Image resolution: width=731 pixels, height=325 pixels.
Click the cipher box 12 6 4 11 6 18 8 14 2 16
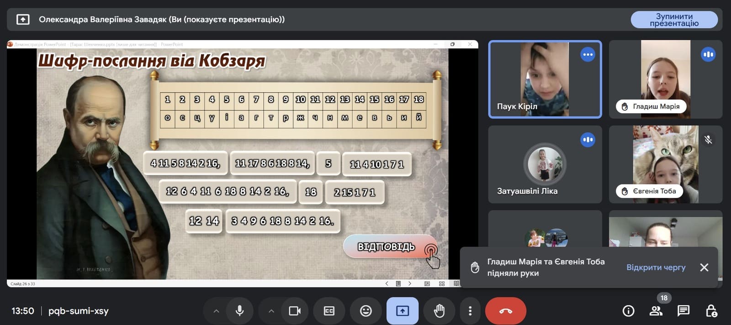coord(228,191)
